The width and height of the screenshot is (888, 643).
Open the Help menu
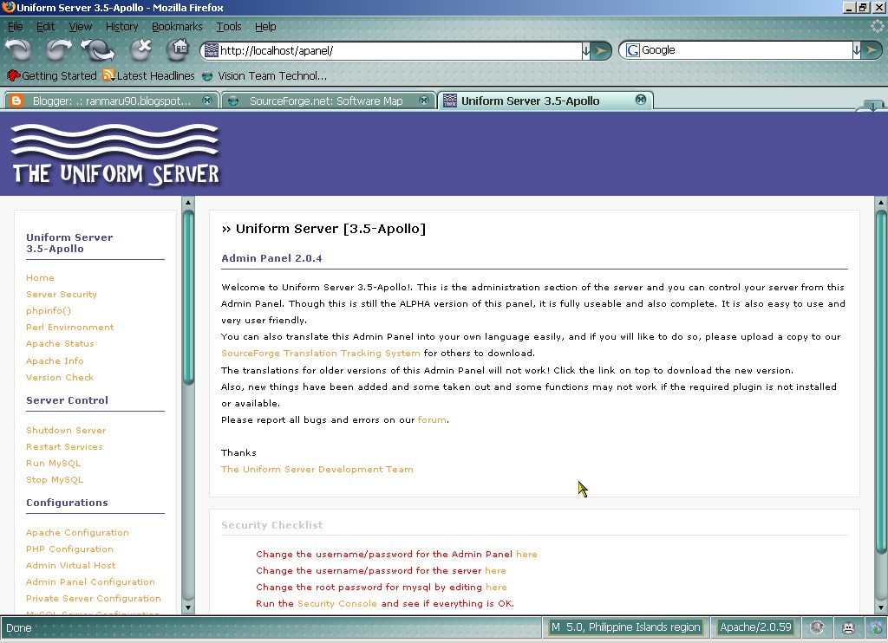[x=265, y=27]
